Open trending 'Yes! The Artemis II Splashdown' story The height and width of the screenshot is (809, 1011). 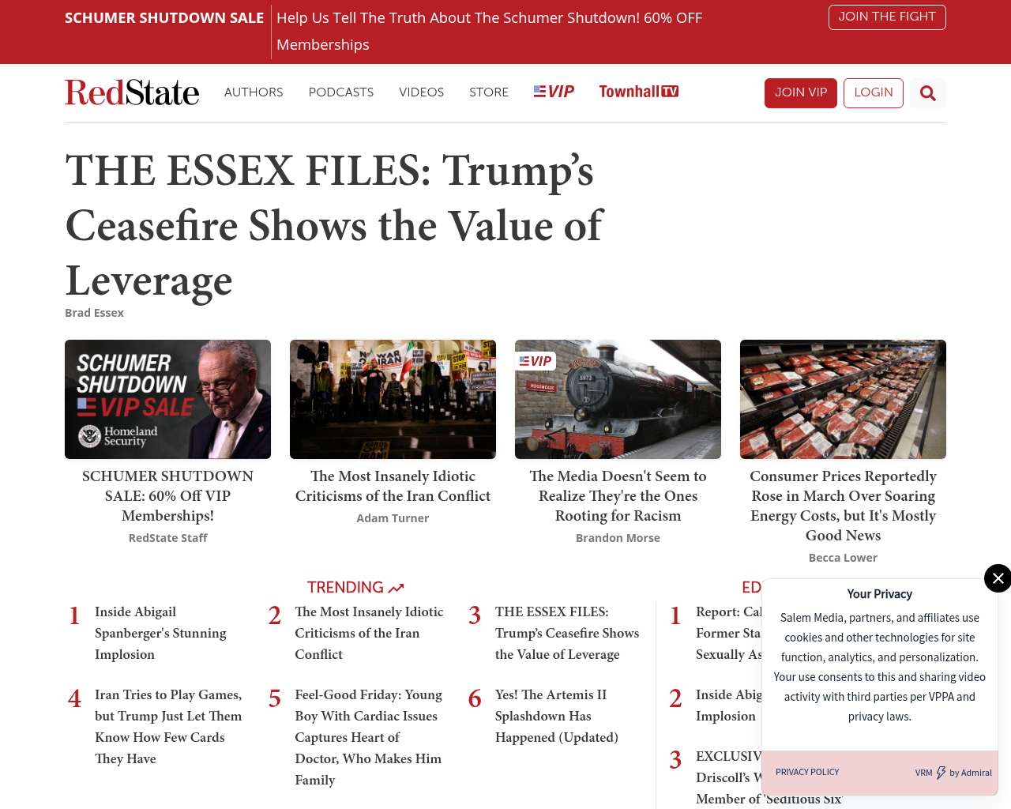tap(556, 716)
